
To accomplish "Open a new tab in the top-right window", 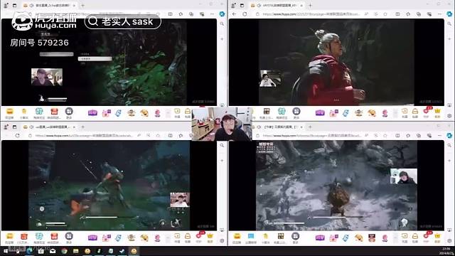I will (x=310, y=6).
